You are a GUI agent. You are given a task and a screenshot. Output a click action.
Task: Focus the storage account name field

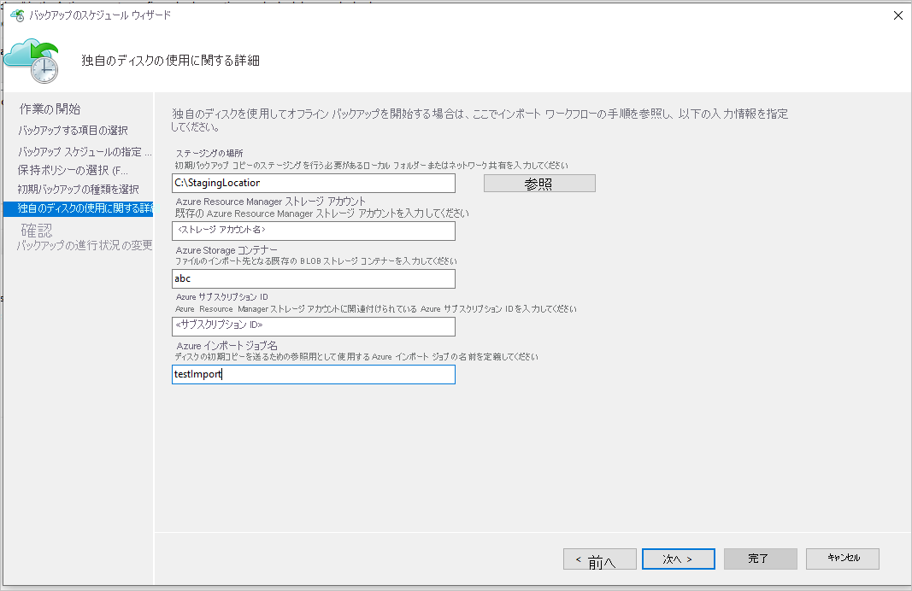click(x=314, y=231)
